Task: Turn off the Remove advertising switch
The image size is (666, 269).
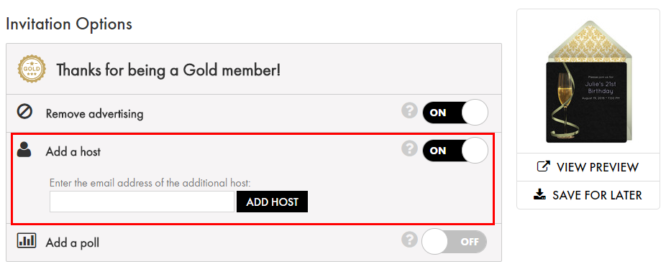Action: click(x=455, y=113)
